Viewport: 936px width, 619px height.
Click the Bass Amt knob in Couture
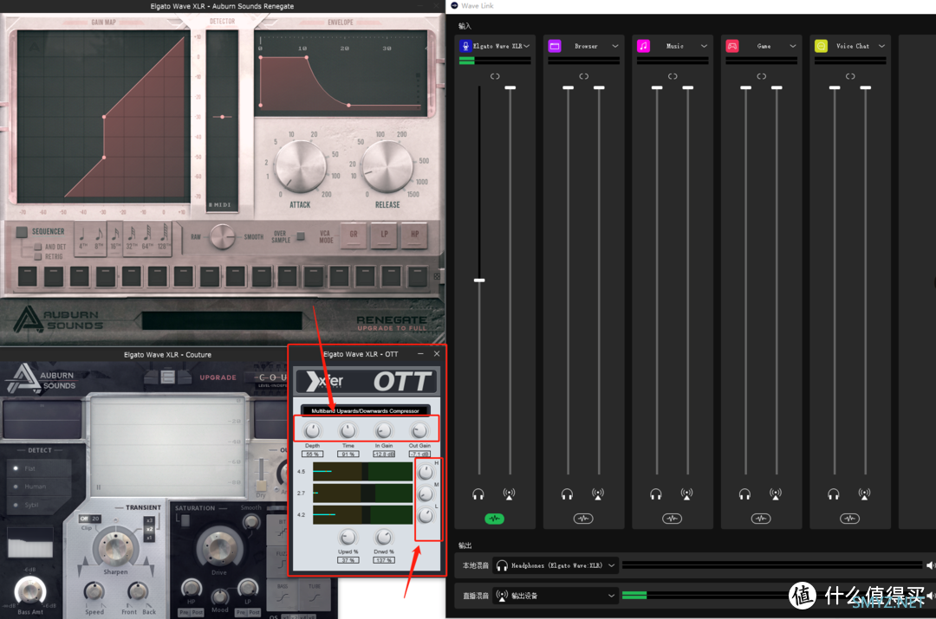click(x=29, y=591)
